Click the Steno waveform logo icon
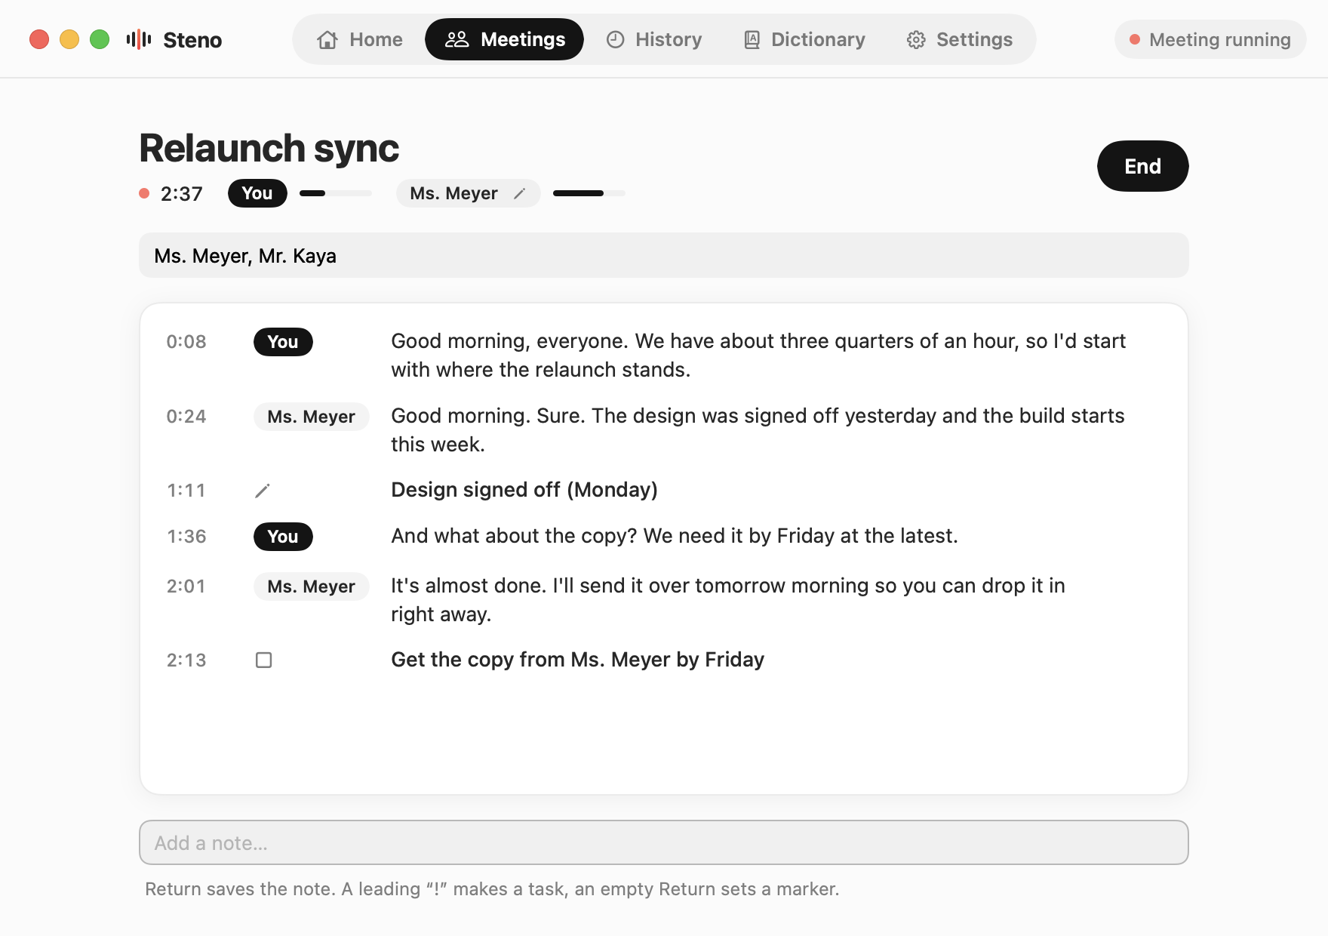Screen dimensions: 1328x936 139,39
